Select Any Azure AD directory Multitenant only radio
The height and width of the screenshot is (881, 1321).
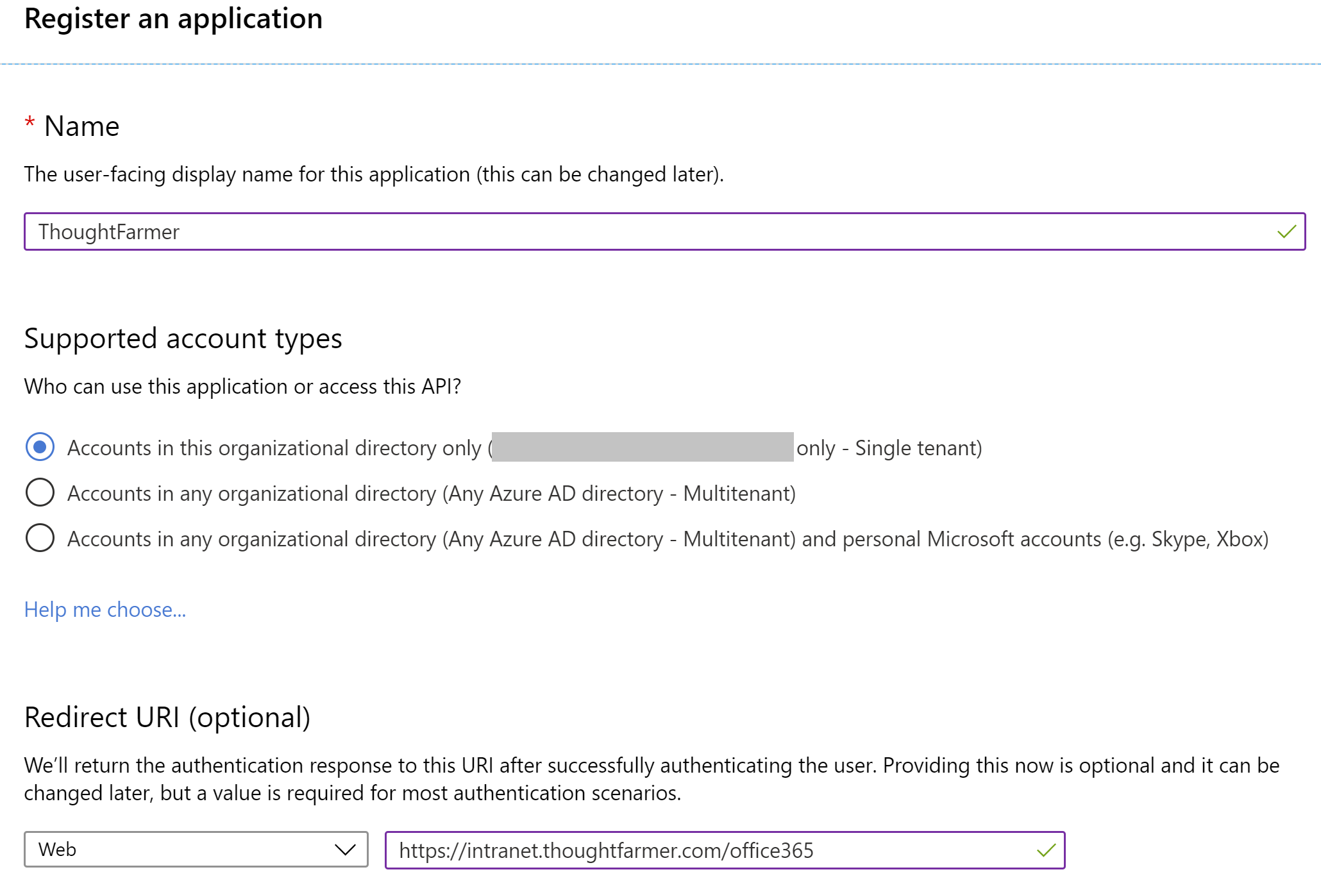[40, 492]
